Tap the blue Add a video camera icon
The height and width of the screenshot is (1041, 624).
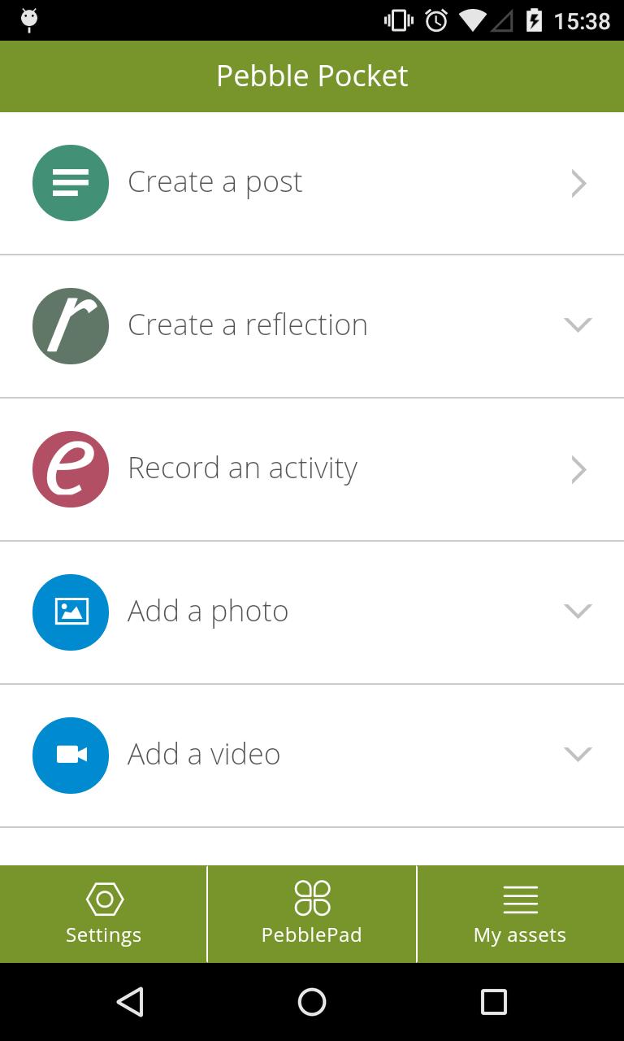point(71,756)
